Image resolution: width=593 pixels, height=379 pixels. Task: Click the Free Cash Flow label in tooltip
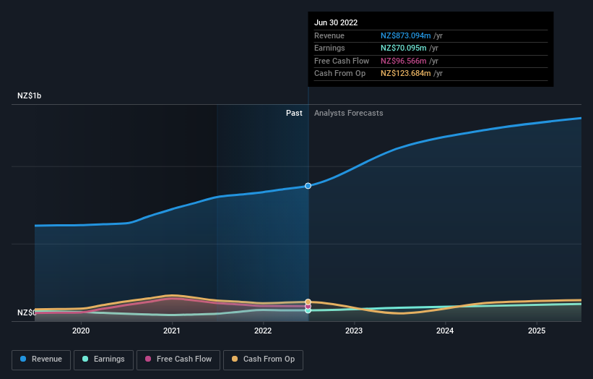342,61
